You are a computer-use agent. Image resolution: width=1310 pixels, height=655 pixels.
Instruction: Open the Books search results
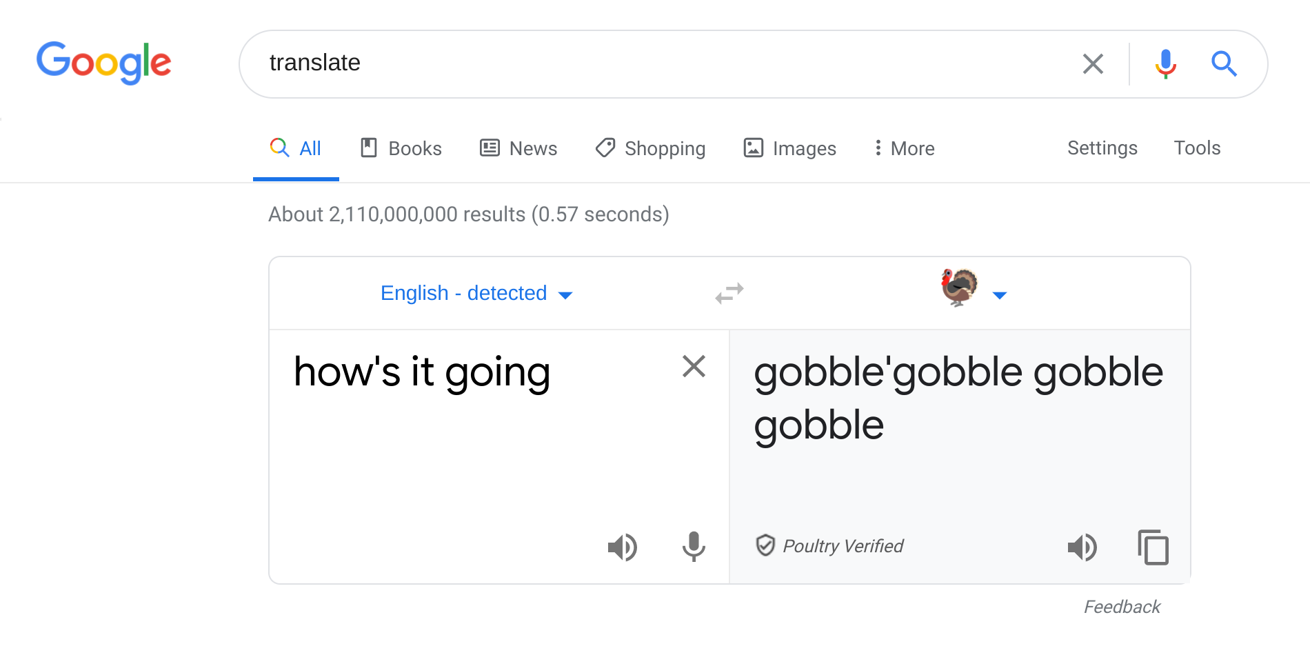point(400,148)
